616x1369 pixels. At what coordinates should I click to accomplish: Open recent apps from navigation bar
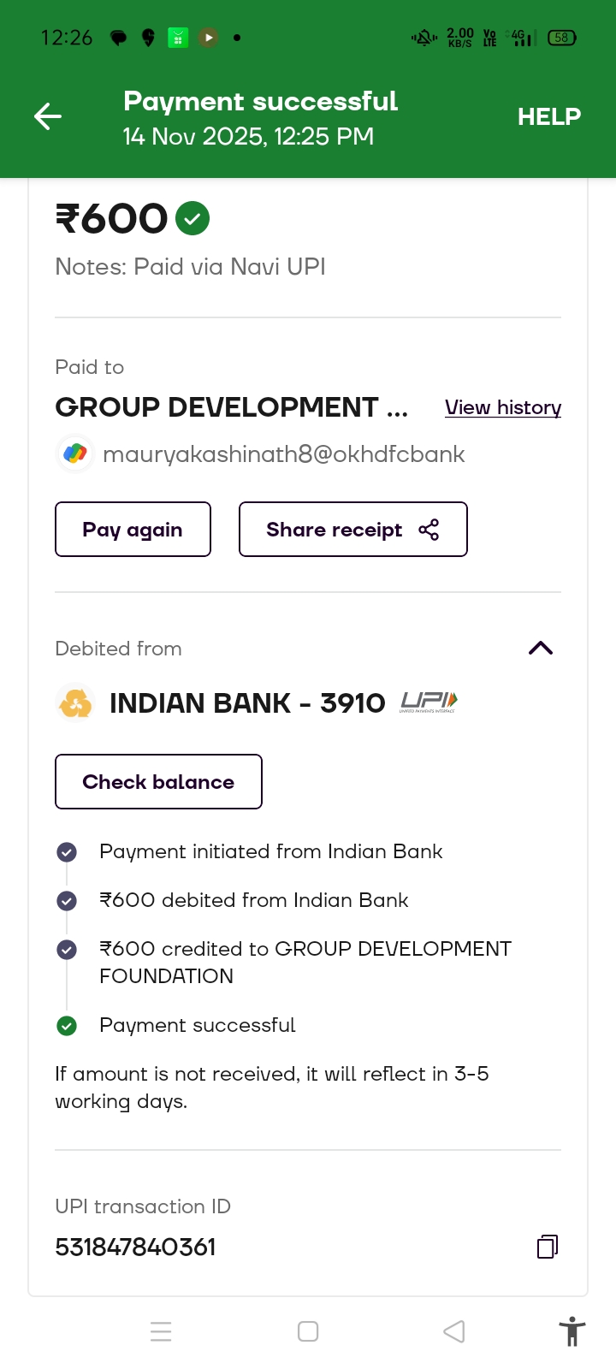[x=161, y=1331]
